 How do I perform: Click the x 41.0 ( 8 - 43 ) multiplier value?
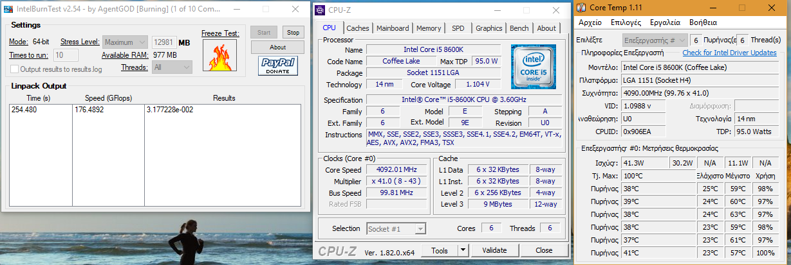(396, 182)
